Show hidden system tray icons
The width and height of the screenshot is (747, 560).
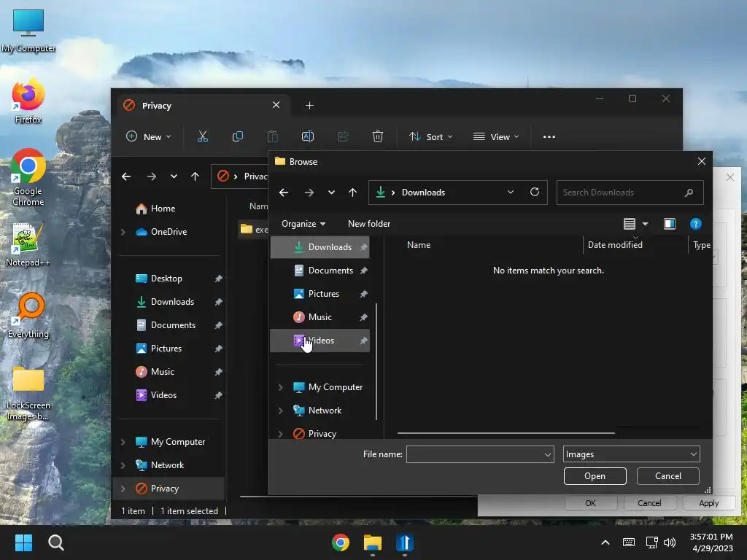click(605, 542)
